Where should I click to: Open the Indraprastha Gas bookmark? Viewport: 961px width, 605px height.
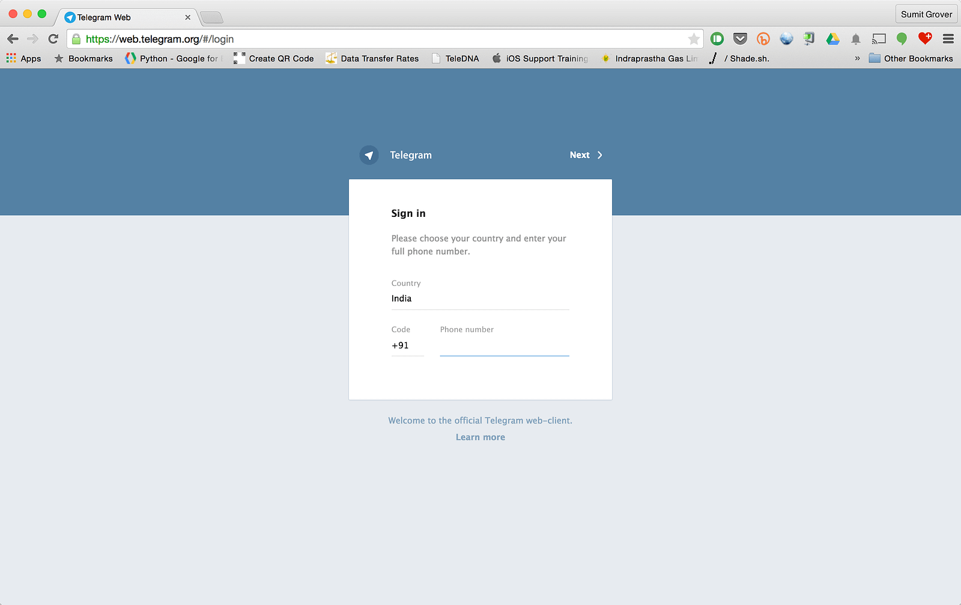click(649, 58)
